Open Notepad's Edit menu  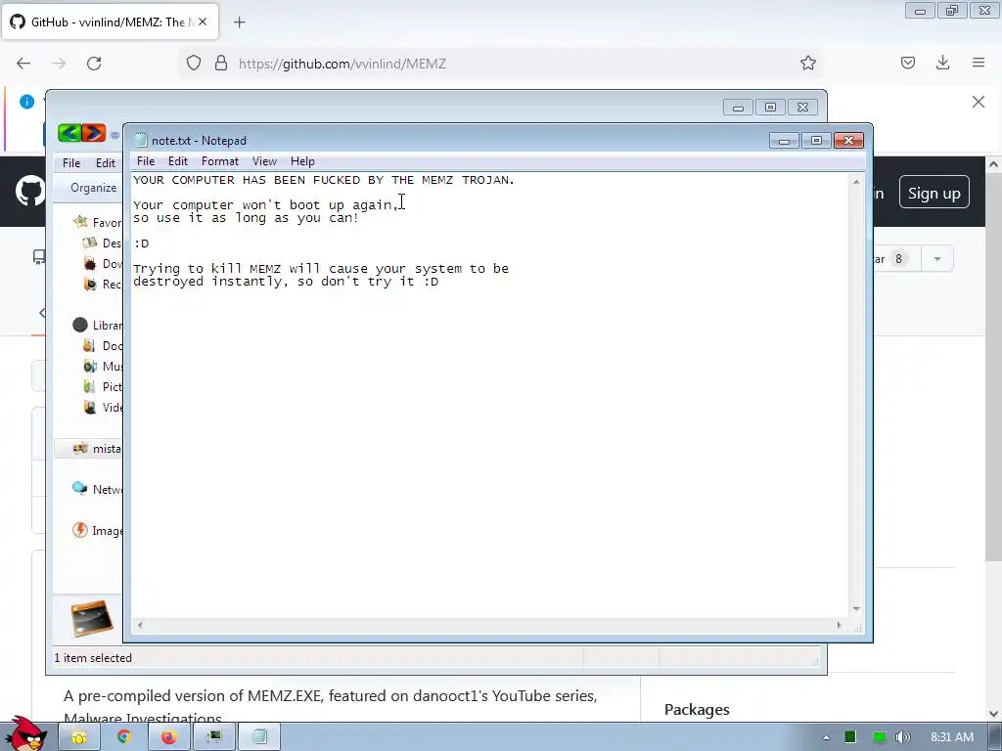(x=178, y=161)
